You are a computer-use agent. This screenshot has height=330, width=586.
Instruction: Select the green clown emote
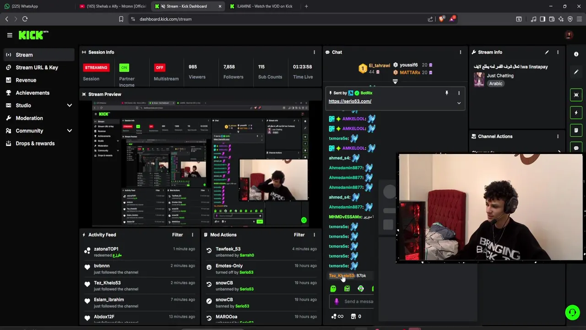click(361, 289)
